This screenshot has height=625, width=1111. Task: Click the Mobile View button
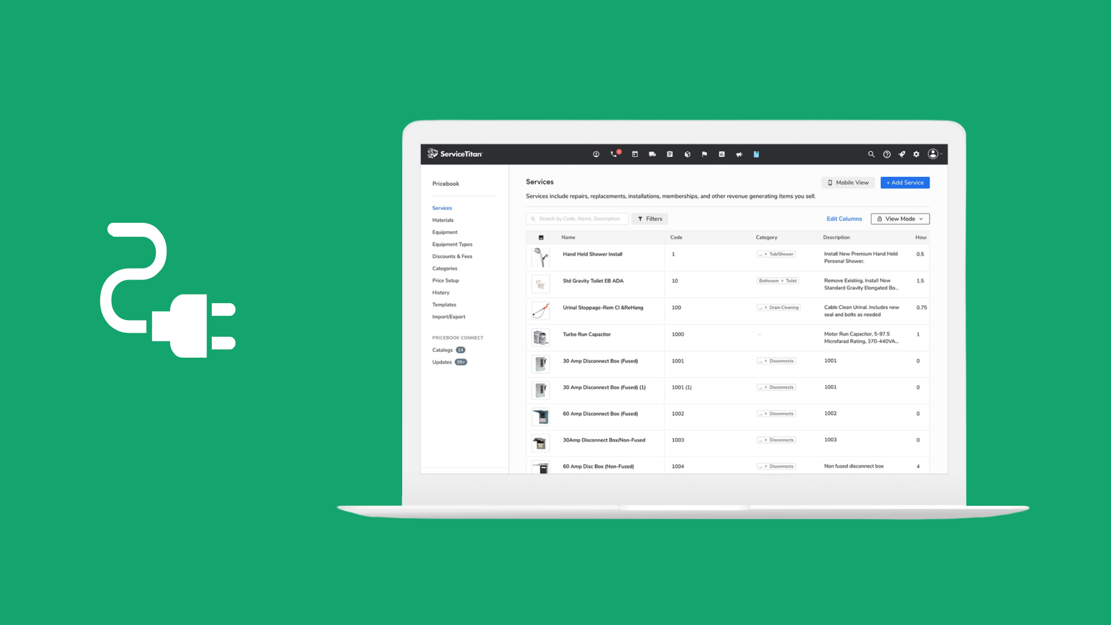(x=848, y=183)
